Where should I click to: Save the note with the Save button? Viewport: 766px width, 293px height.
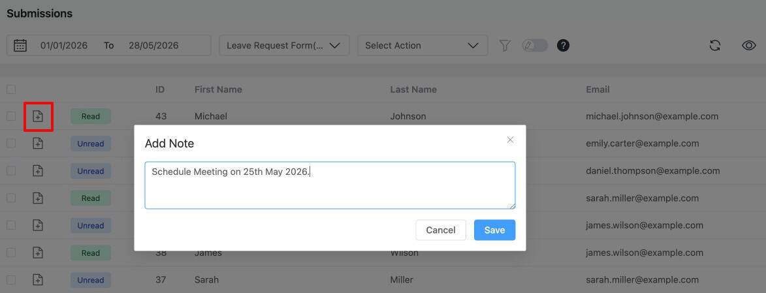pyautogui.click(x=494, y=230)
